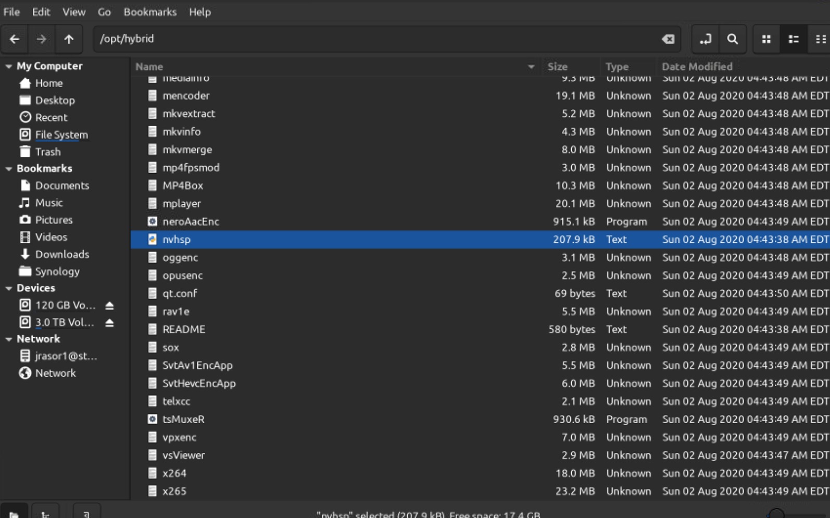
Task: Go back to the previous folder
Action: click(15, 39)
